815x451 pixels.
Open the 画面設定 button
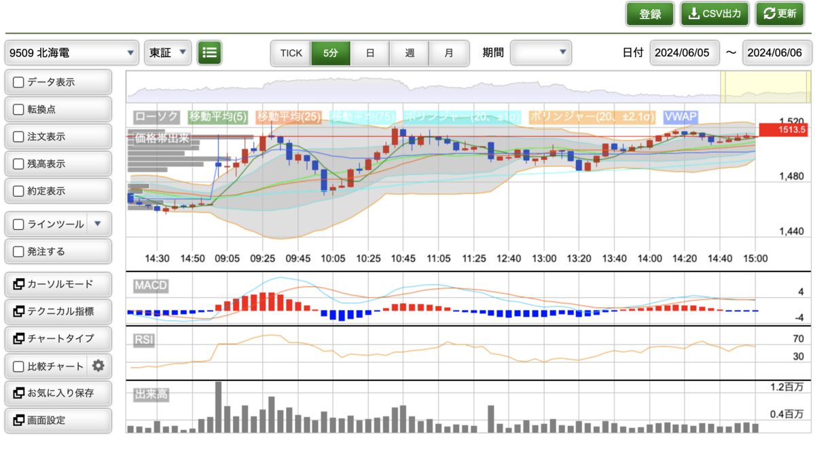coord(58,420)
